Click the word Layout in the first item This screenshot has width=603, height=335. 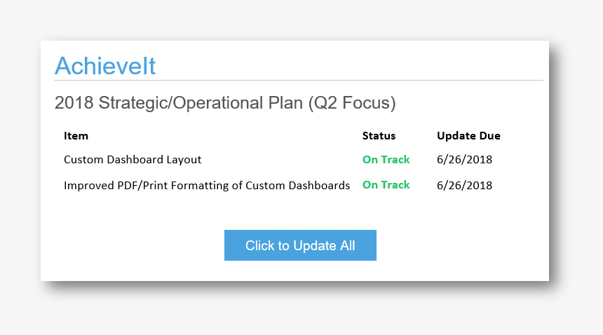184,160
